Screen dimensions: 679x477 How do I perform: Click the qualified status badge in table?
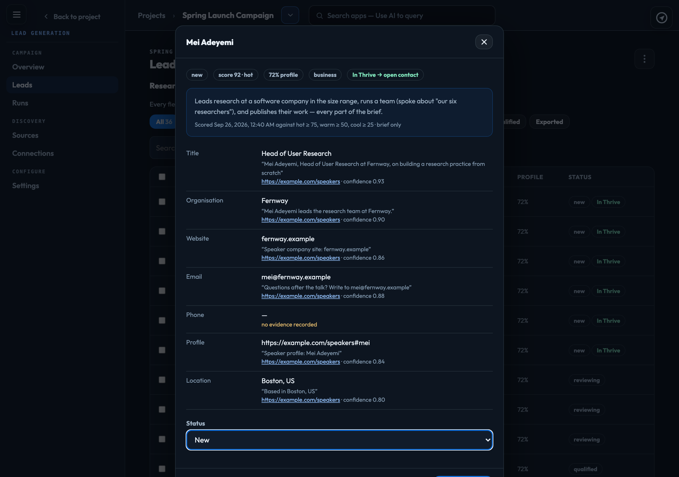pyautogui.click(x=585, y=469)
